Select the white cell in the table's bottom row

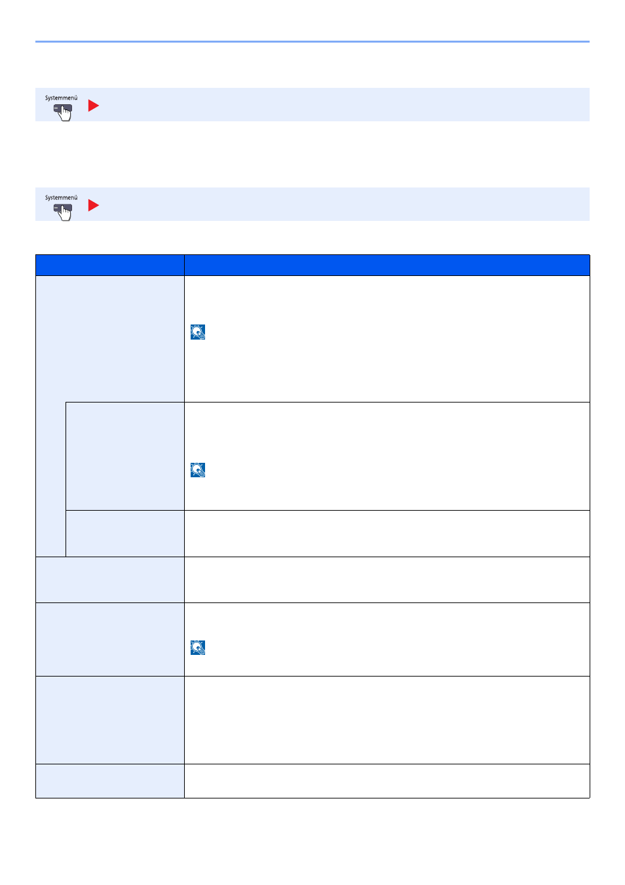pos(387,781)
